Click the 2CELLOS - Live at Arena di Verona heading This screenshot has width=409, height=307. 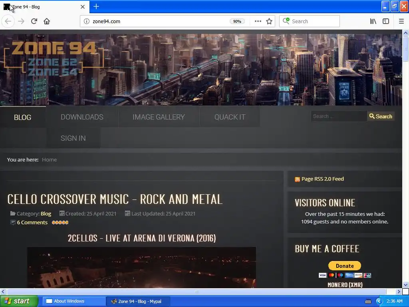coord(142,238)
